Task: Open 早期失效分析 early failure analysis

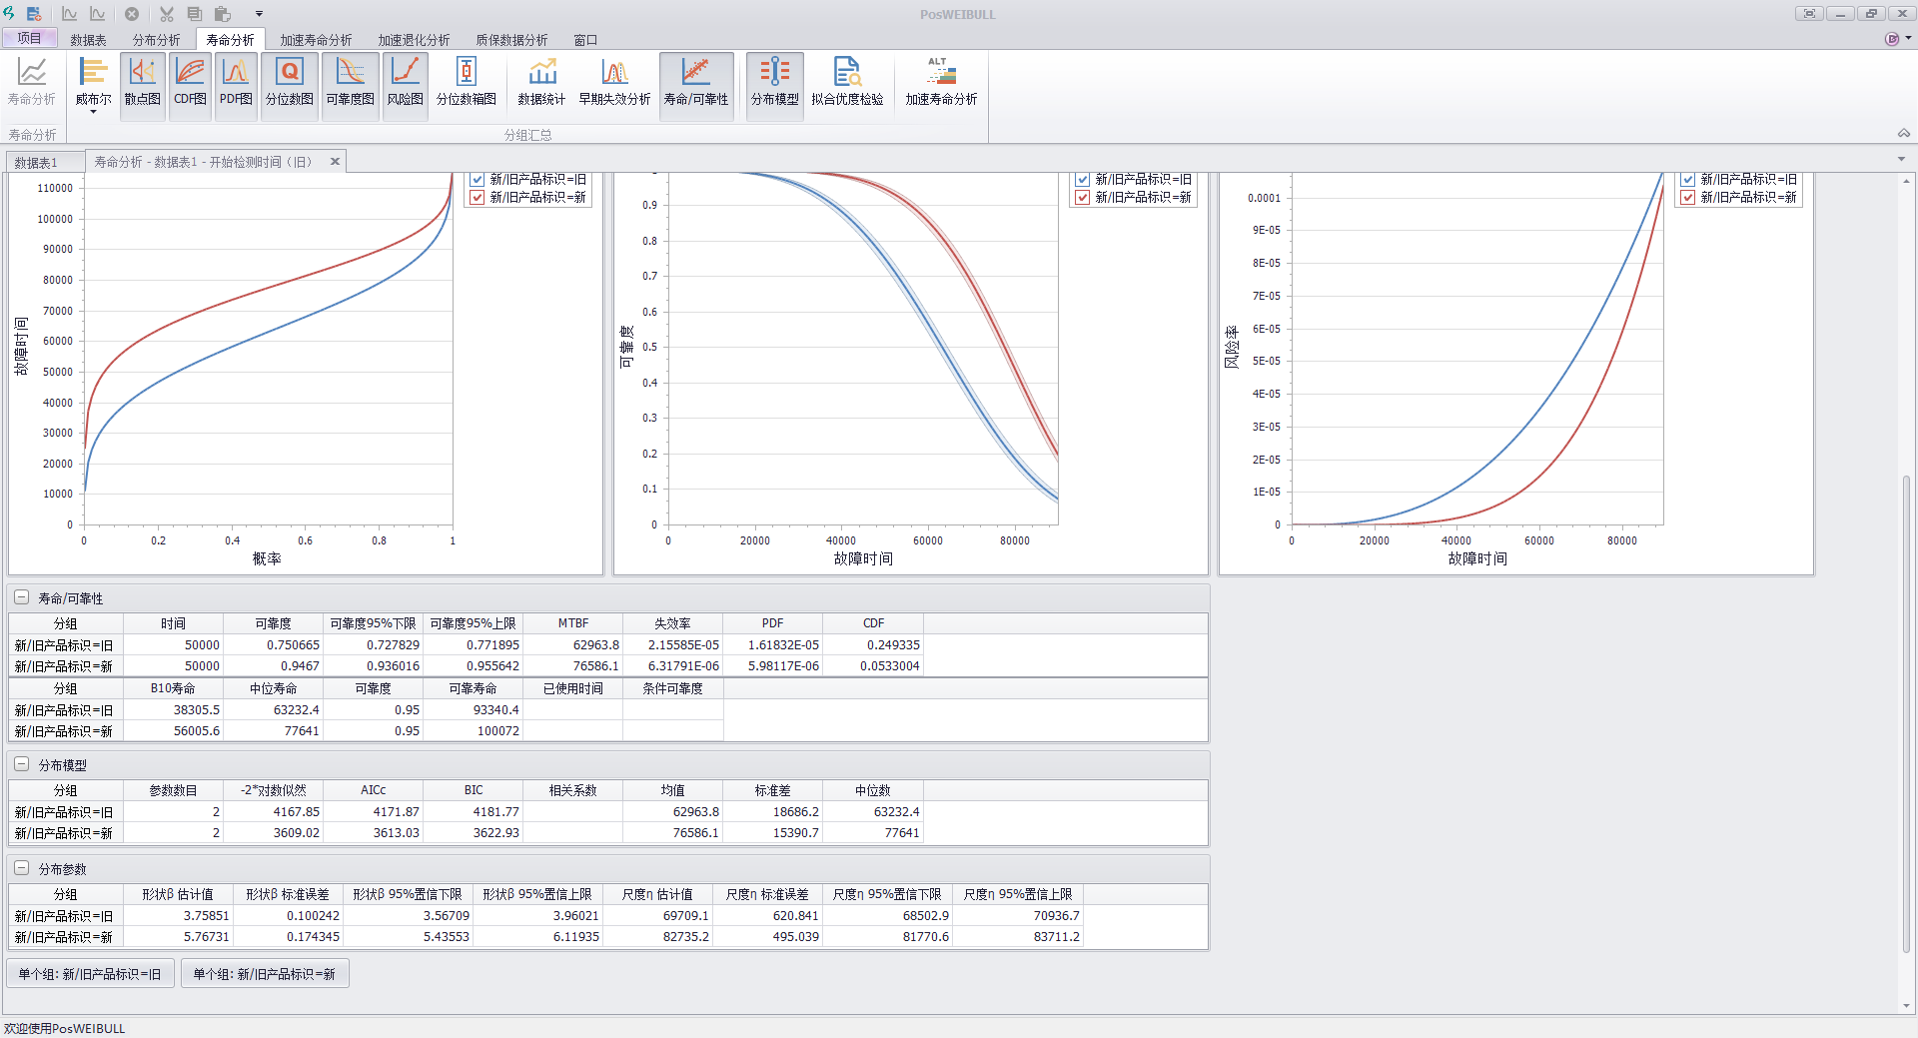Action: coord(615,86)
